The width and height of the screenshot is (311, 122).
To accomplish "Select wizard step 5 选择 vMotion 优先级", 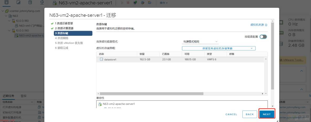I will click(69, 43).
